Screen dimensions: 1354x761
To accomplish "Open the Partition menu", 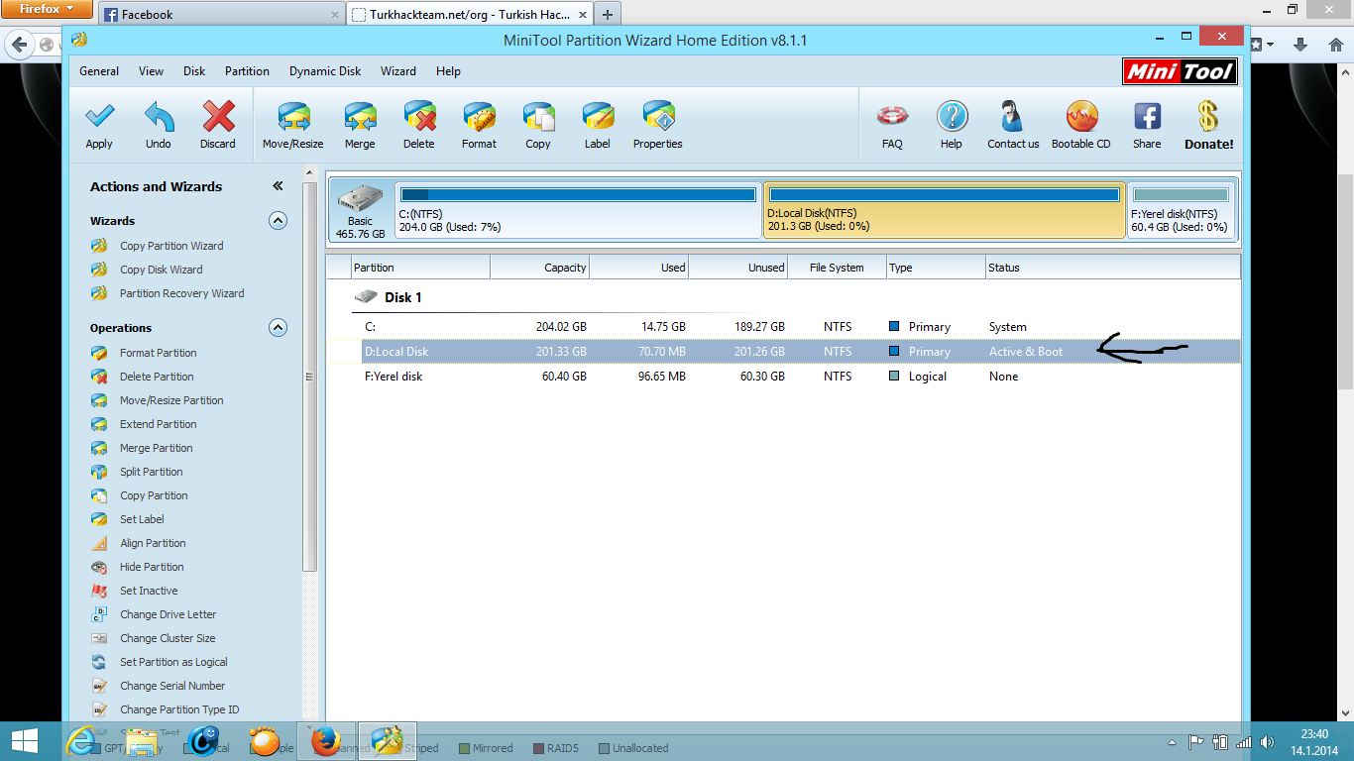I will [247, 71].
